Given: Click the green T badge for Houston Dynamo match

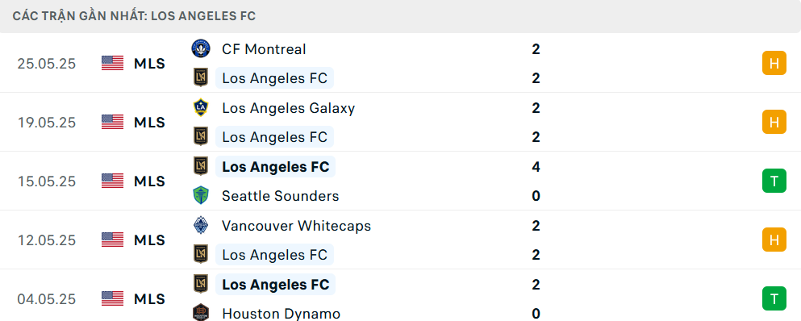Looking at the screenshot, I should click(x=774, y=298).
